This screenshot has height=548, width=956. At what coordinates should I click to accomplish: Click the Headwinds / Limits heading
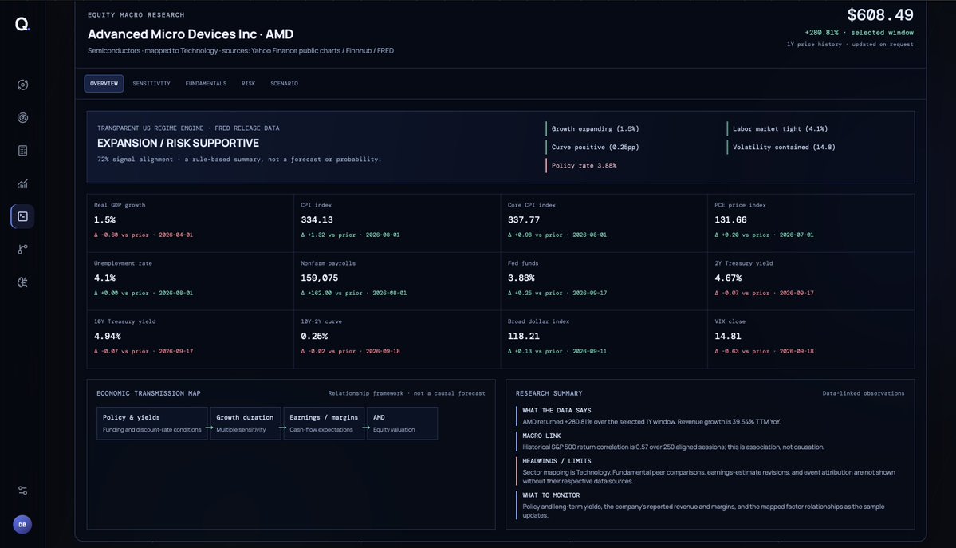557,461
